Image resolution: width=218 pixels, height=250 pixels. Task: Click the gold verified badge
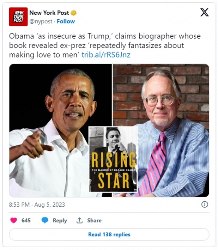coord(73,13)
